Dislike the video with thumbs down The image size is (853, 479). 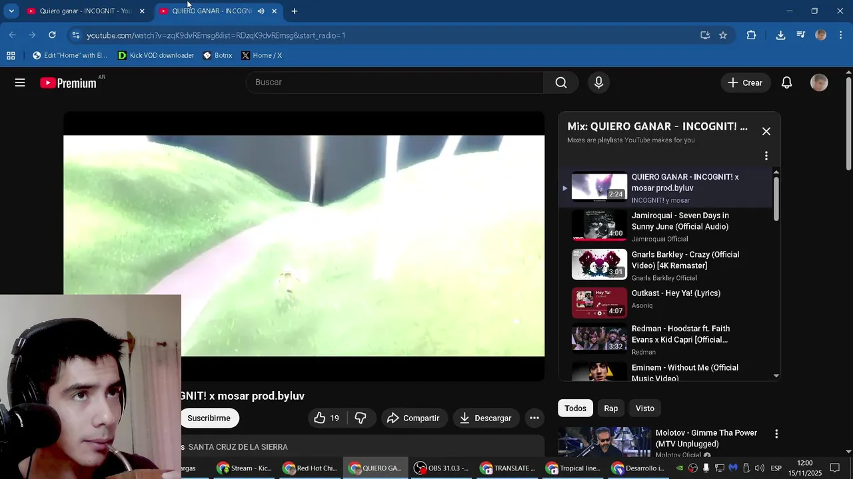click(361, 418)
